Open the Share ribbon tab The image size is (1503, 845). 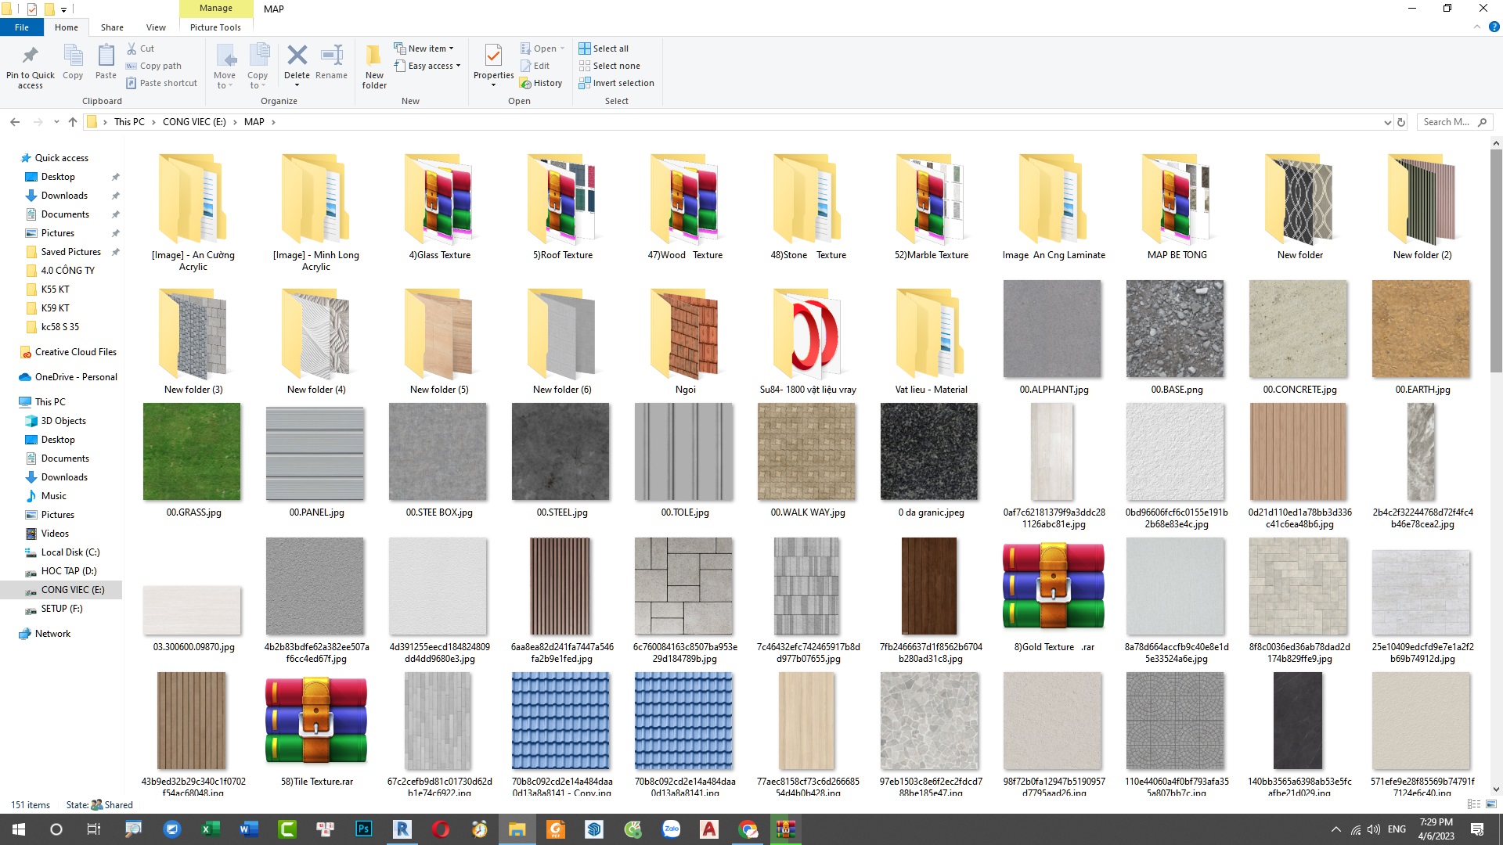(112, 27)
